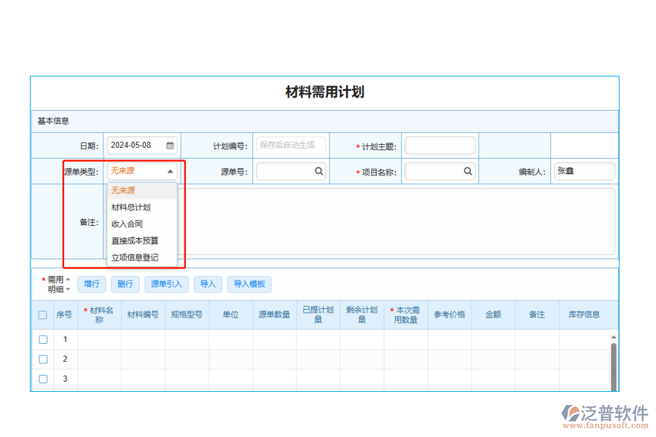Click the 导入 button

click(207, 284)
